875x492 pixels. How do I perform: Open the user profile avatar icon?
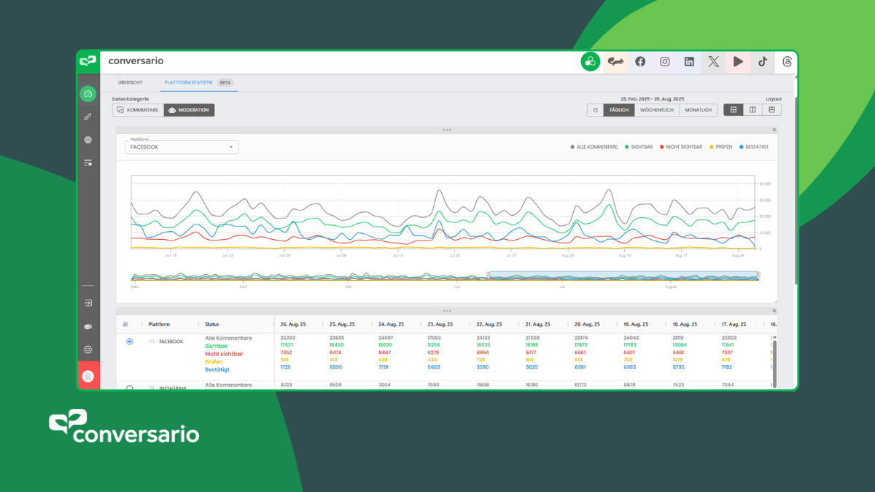(88, 376)
